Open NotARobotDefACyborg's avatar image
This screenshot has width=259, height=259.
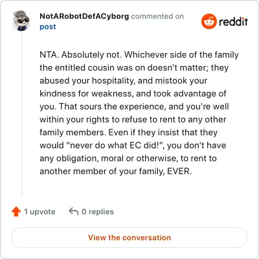click(21, 20)
